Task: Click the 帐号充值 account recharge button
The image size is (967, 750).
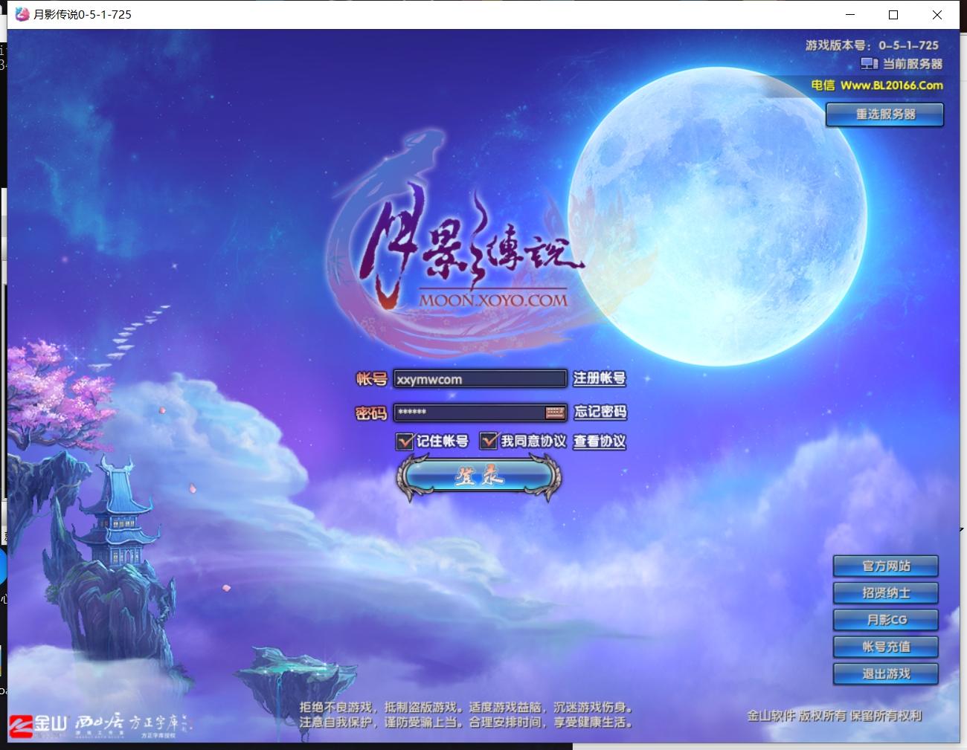Action: [x=886, y=647]
